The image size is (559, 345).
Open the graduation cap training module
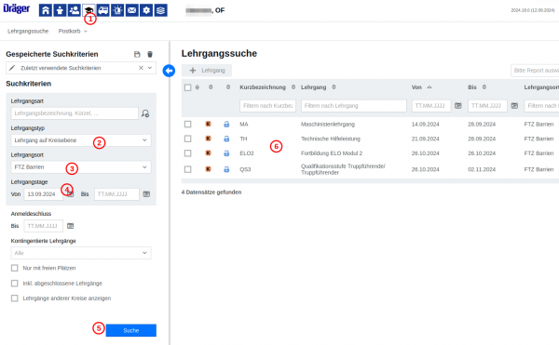tap(89, 10)
